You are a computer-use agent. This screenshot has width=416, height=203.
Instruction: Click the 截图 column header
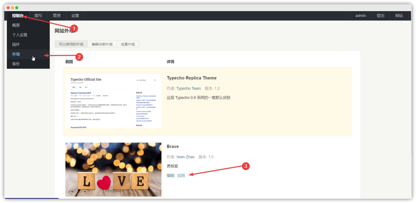69,62
